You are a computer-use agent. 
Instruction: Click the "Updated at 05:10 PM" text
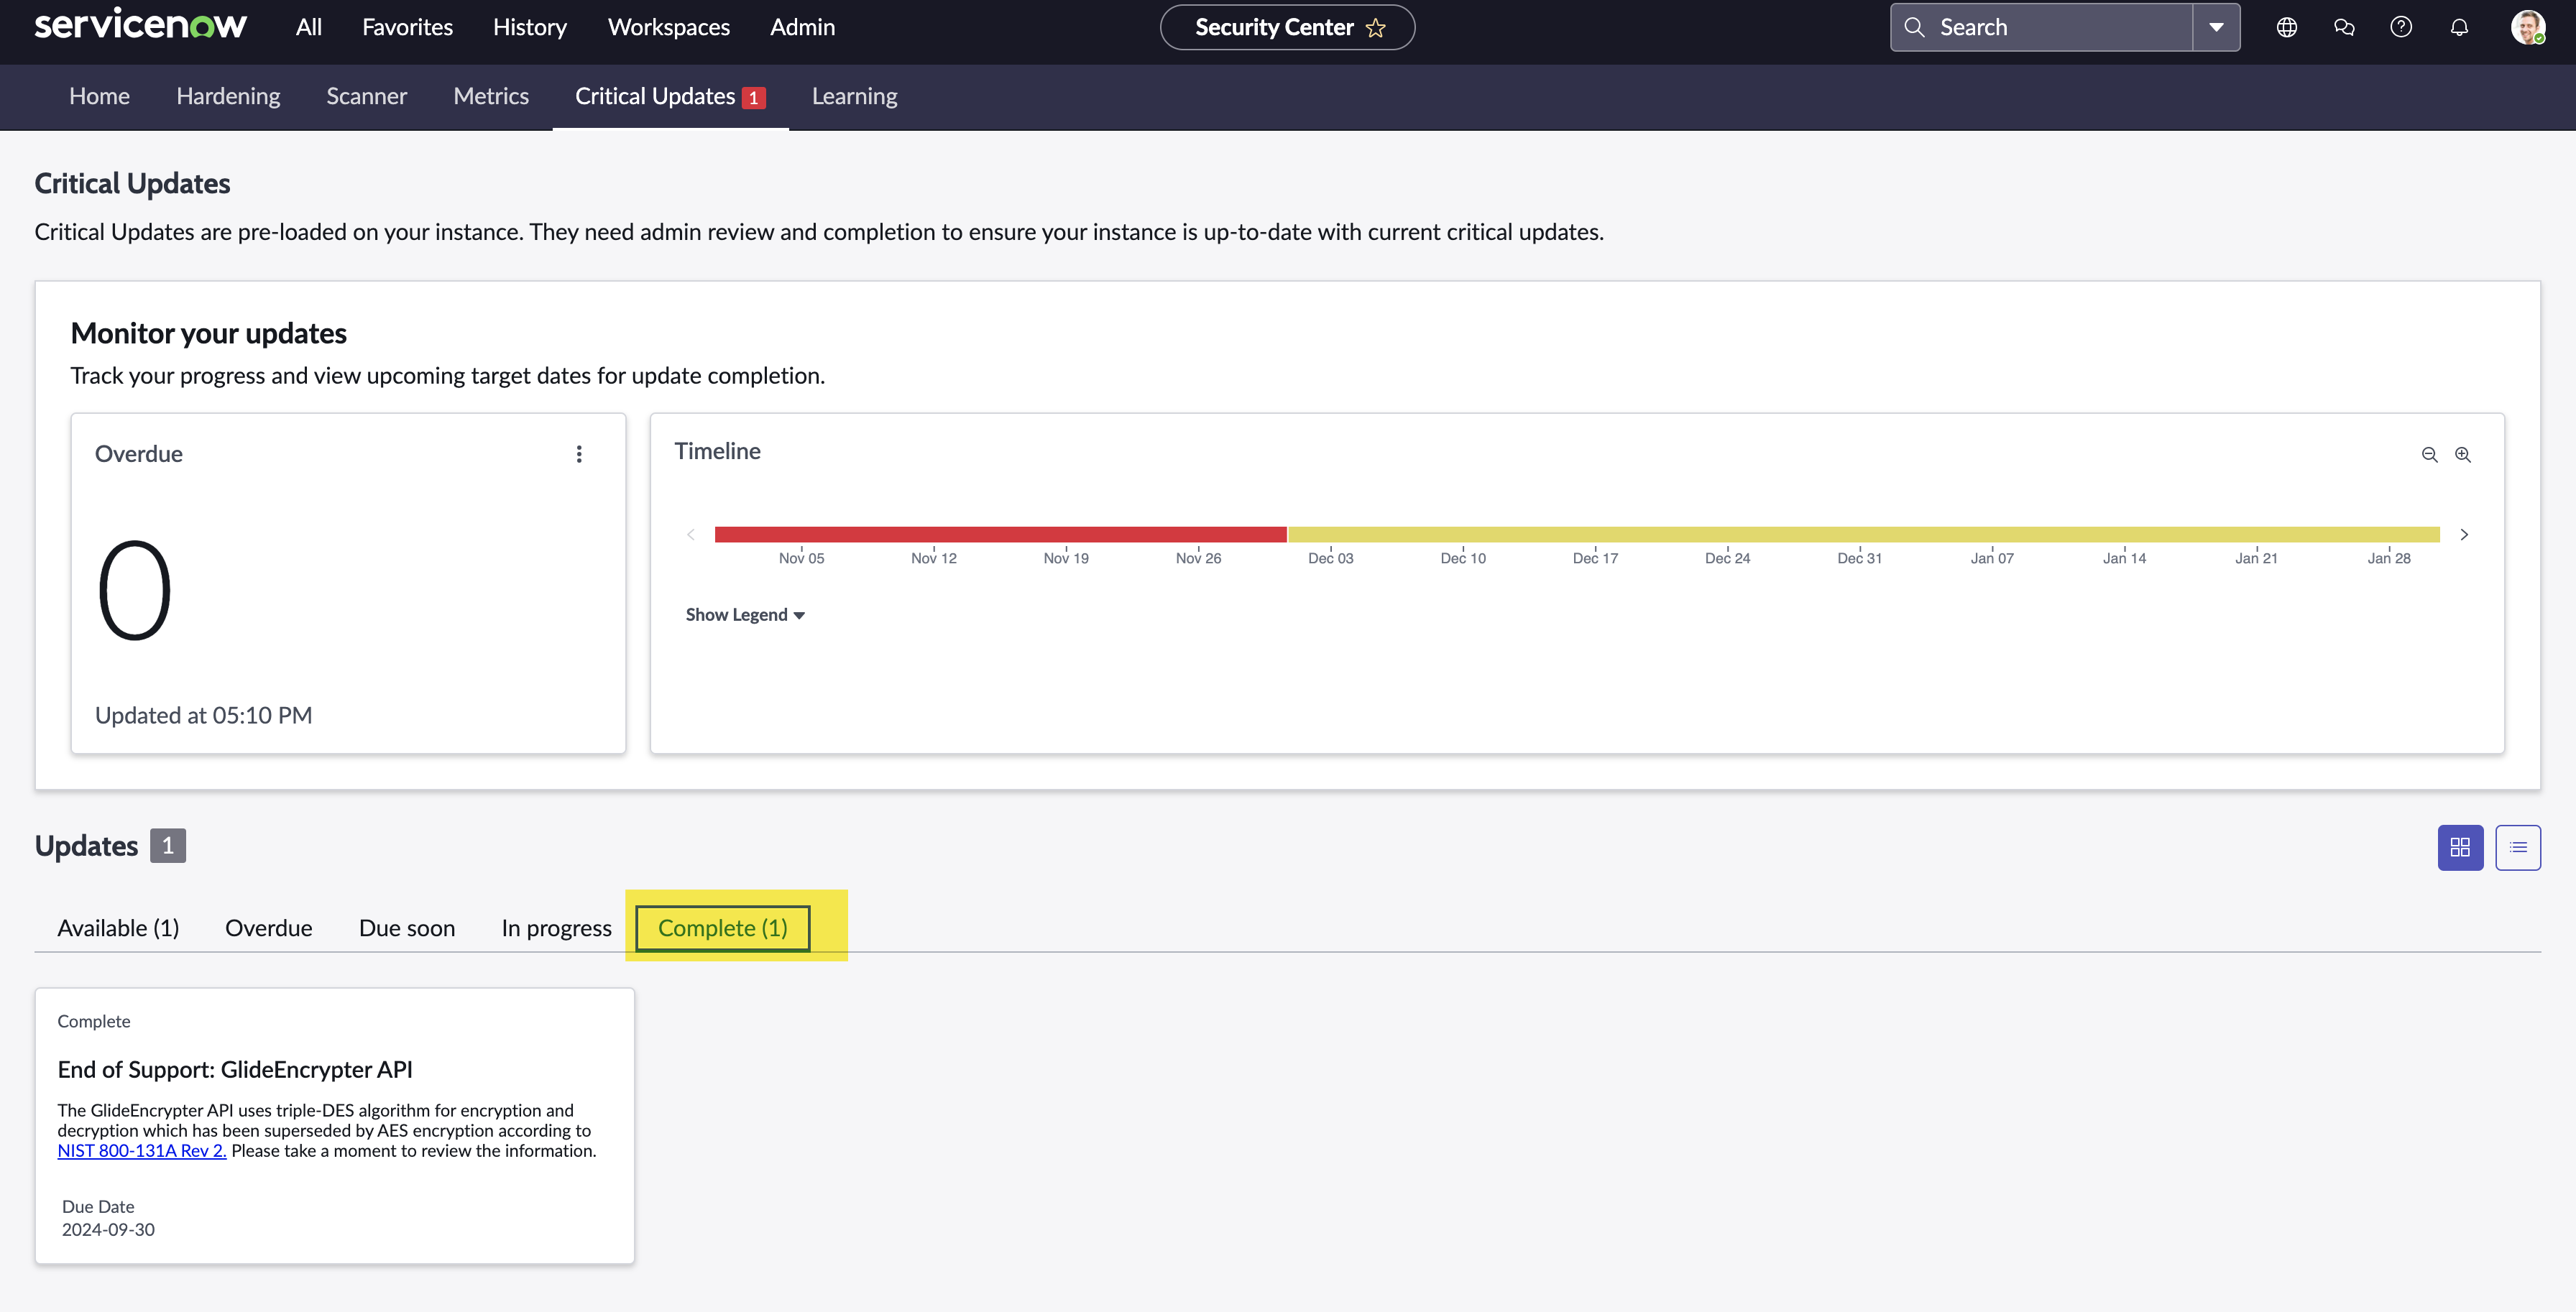[203, 716]
